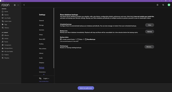
Task: Open the bookmarks icon in top bar
Action: [x=157, y=5]
